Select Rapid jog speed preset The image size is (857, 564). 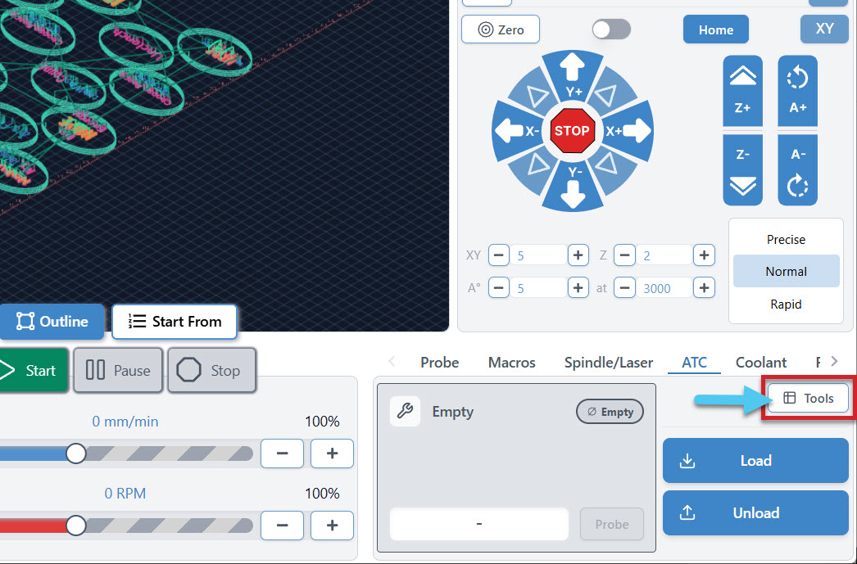coord(786,305)
